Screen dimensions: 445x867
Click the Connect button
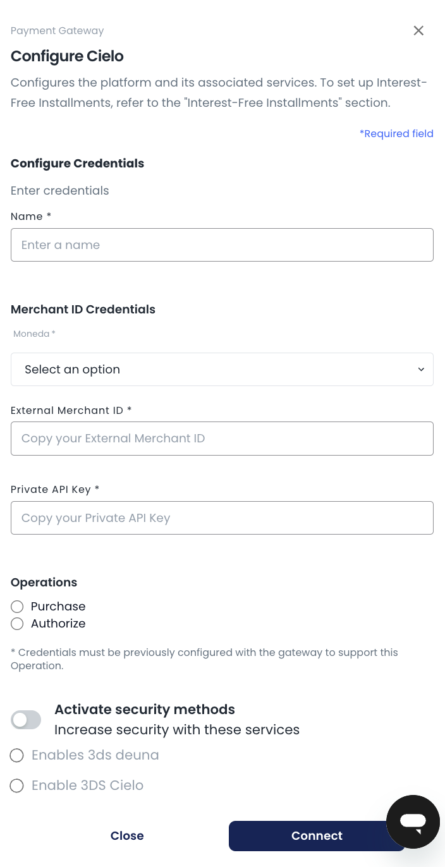click(316, 836)
